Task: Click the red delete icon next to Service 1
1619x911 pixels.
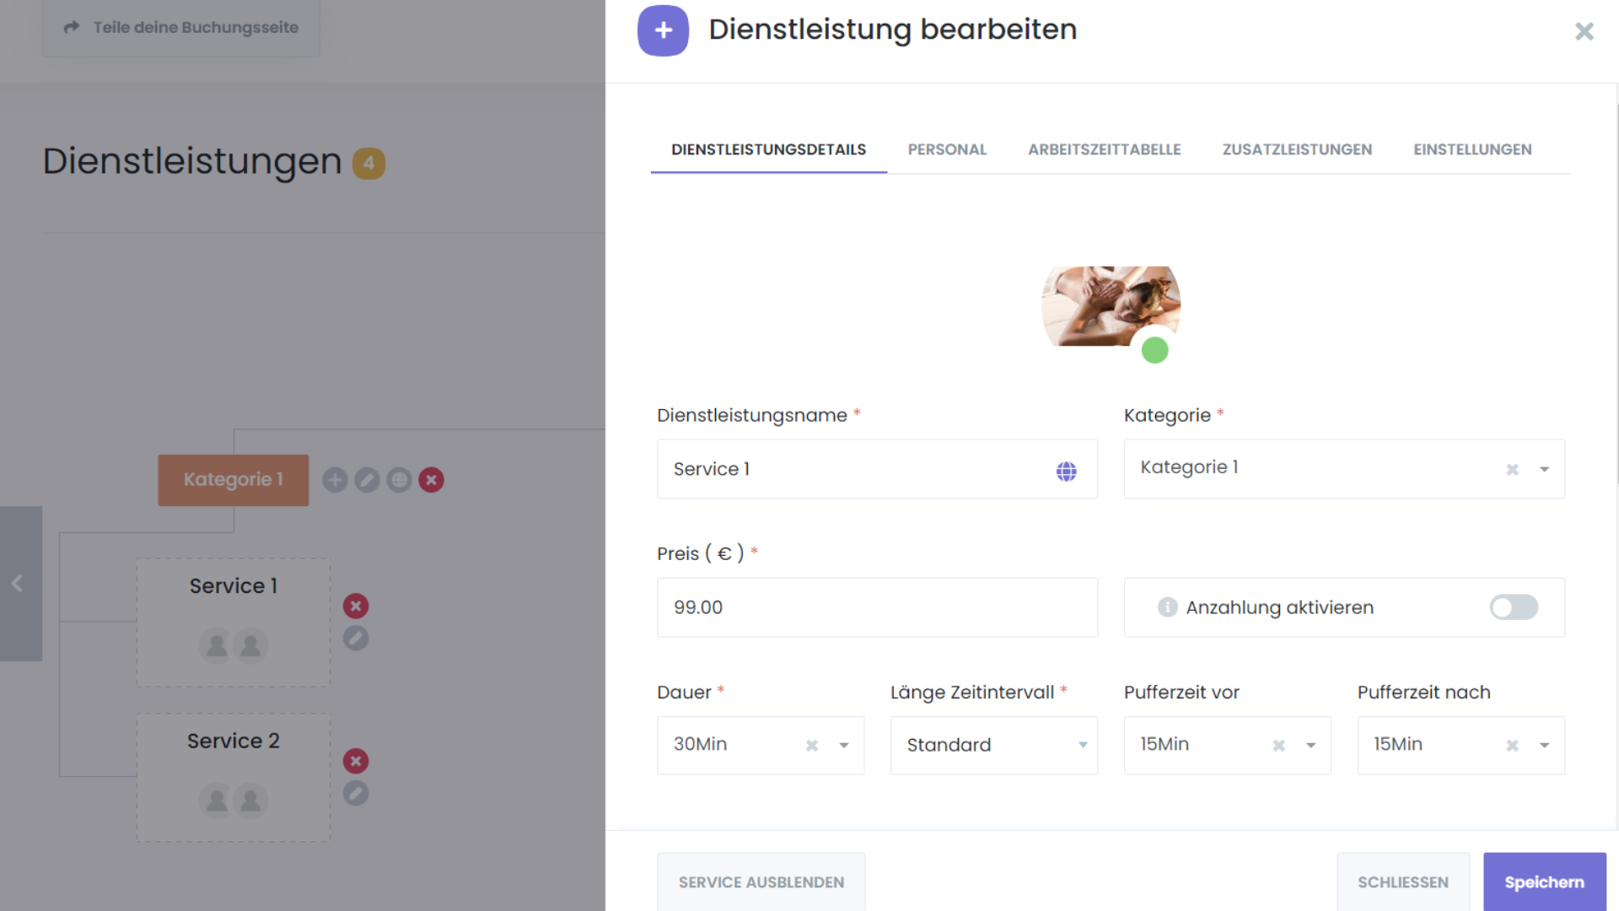Action: [356, 606]
